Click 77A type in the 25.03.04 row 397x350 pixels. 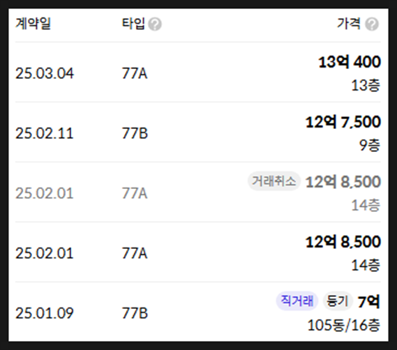(x=135, y=74)
